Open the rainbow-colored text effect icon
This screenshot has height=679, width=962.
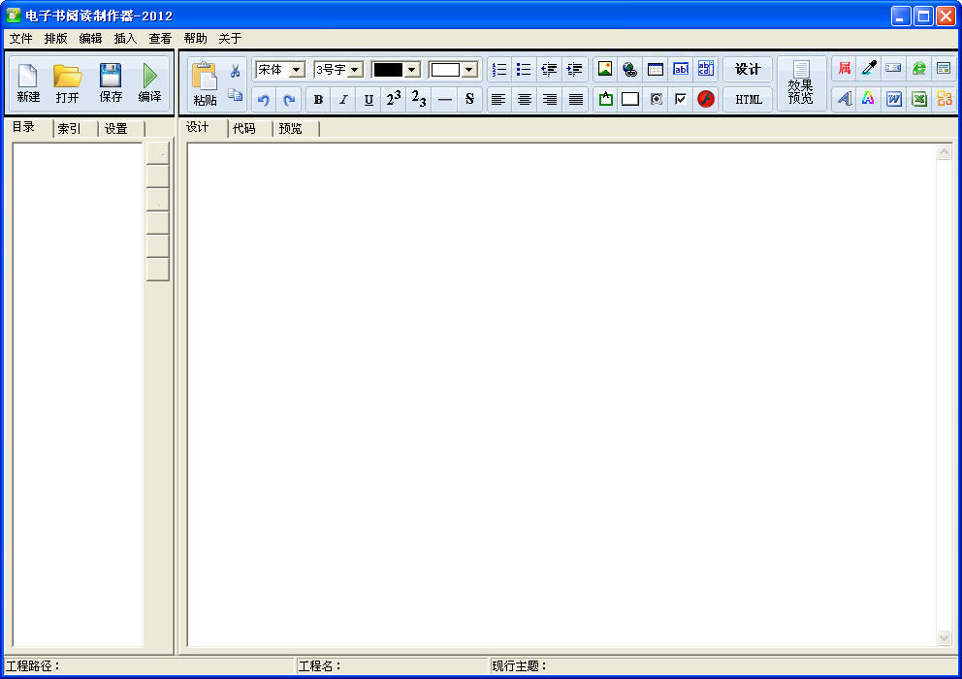click(868, 98)
